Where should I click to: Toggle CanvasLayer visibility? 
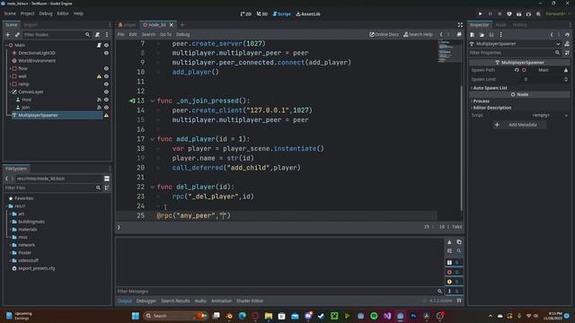pyautogui.click(x=106, y=92)
